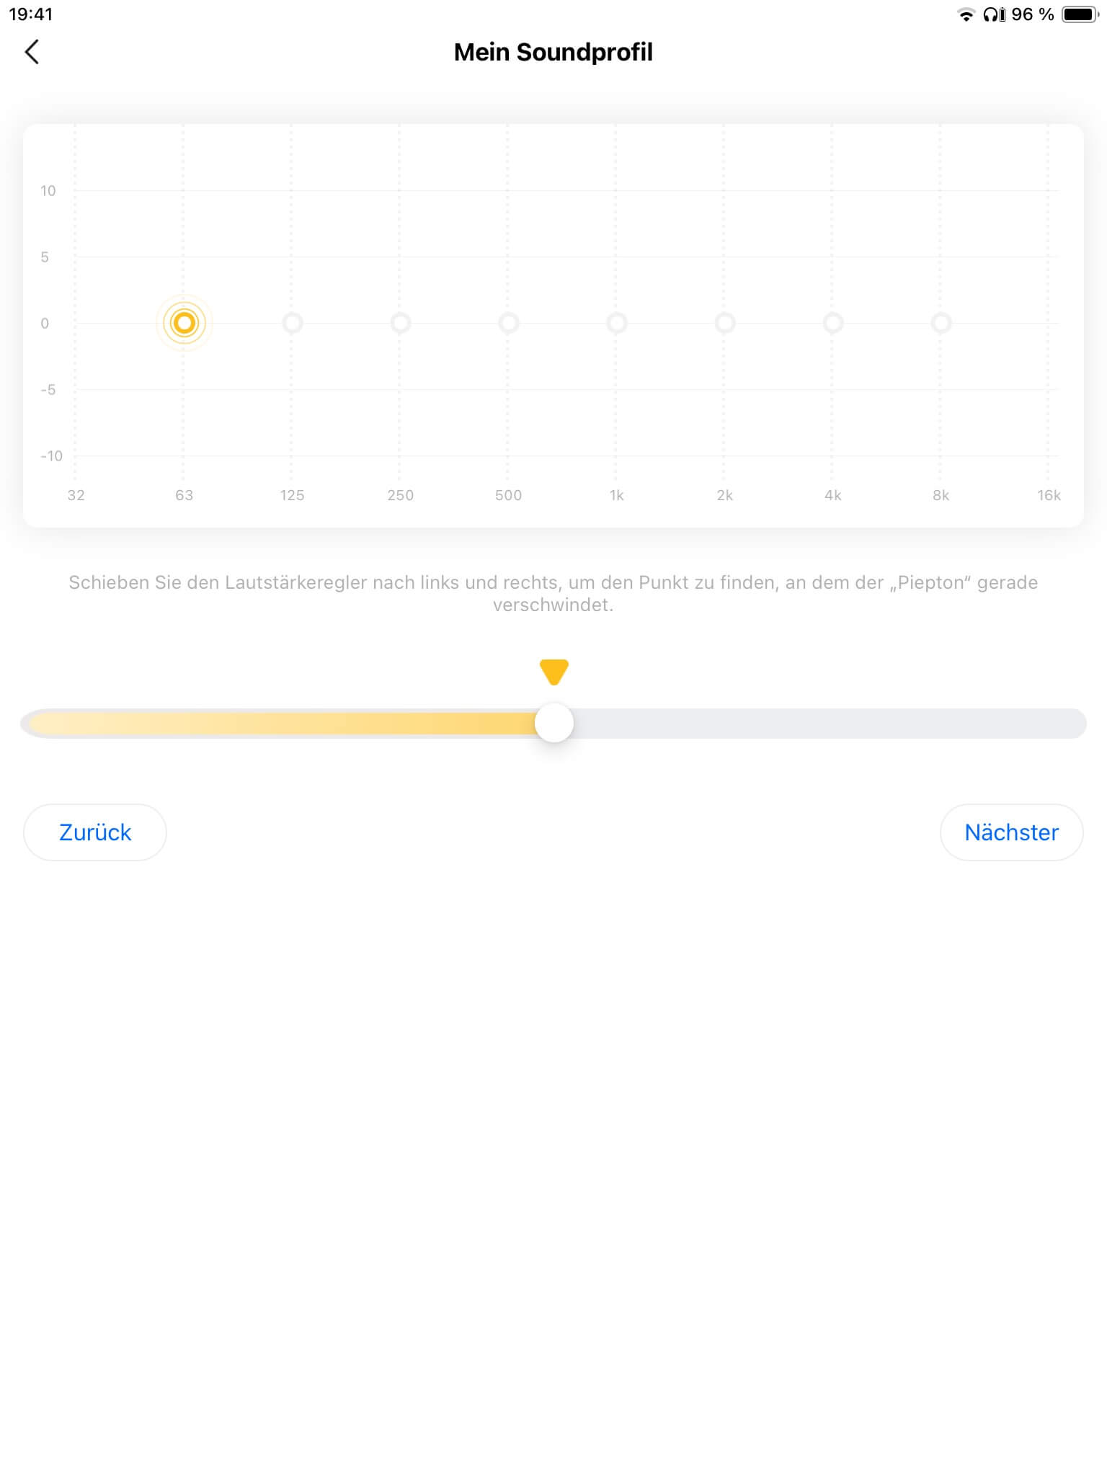Click the 16k axis label
Screen dimensions: 1107x1476
click(x=1049, y=495)
